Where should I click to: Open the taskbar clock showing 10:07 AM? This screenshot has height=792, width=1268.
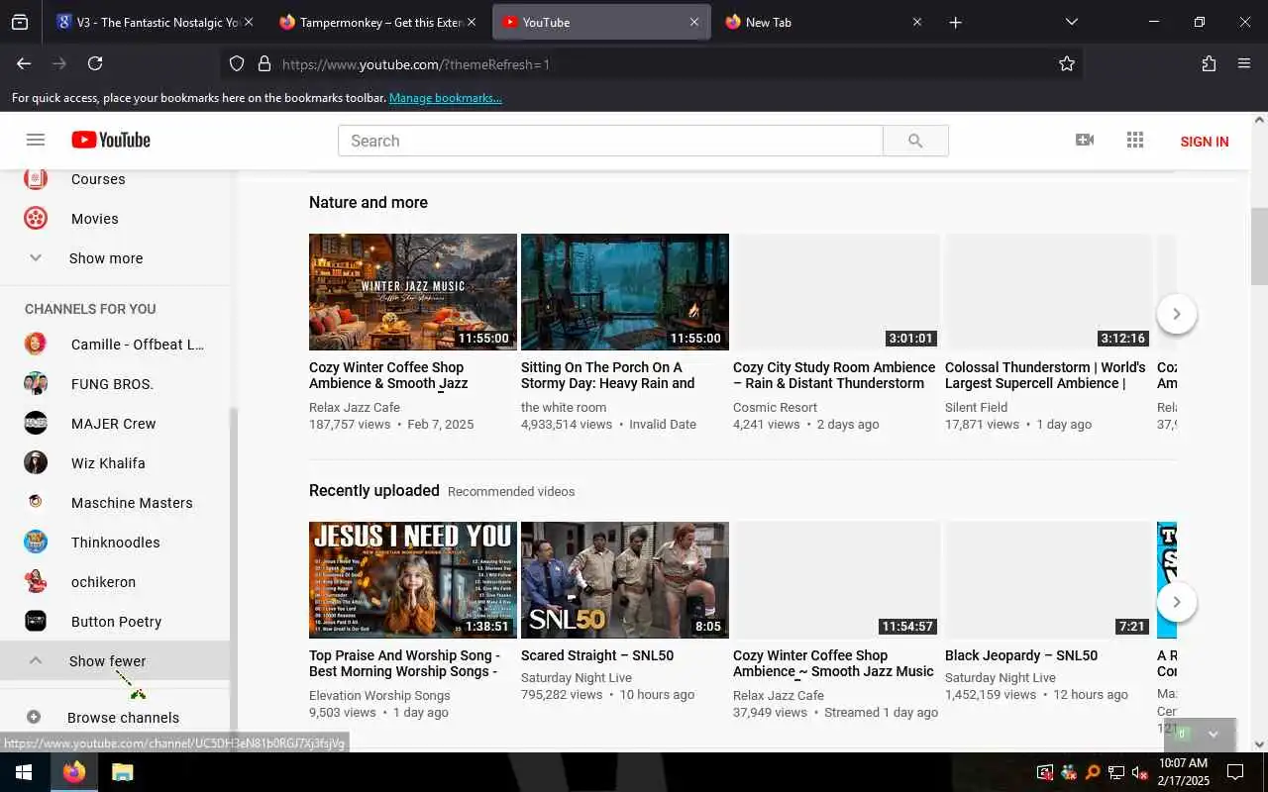[1184, 772]
